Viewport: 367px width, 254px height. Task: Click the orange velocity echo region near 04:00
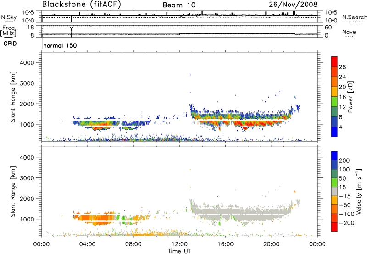[x=87, y=218]
